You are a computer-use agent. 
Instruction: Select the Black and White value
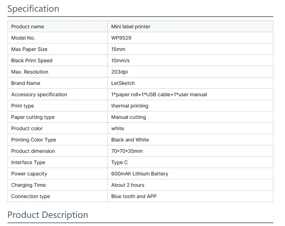click(x=130, y=140)
